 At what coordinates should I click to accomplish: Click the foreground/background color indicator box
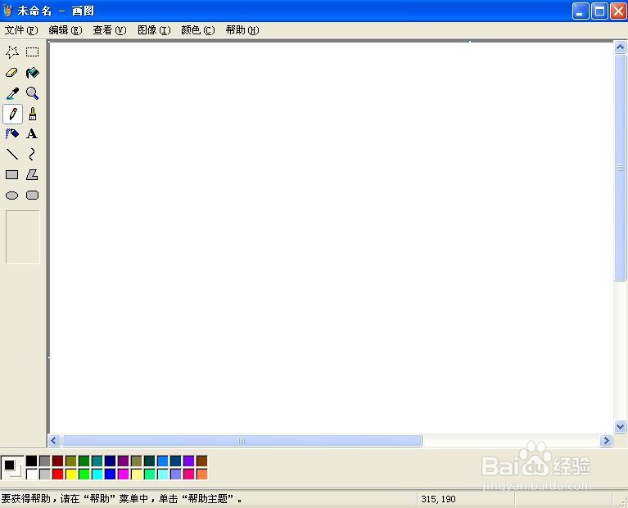(x=12, y=468)
